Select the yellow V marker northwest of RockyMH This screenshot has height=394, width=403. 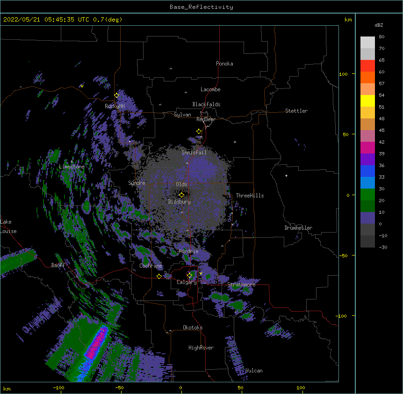(82, 86)
